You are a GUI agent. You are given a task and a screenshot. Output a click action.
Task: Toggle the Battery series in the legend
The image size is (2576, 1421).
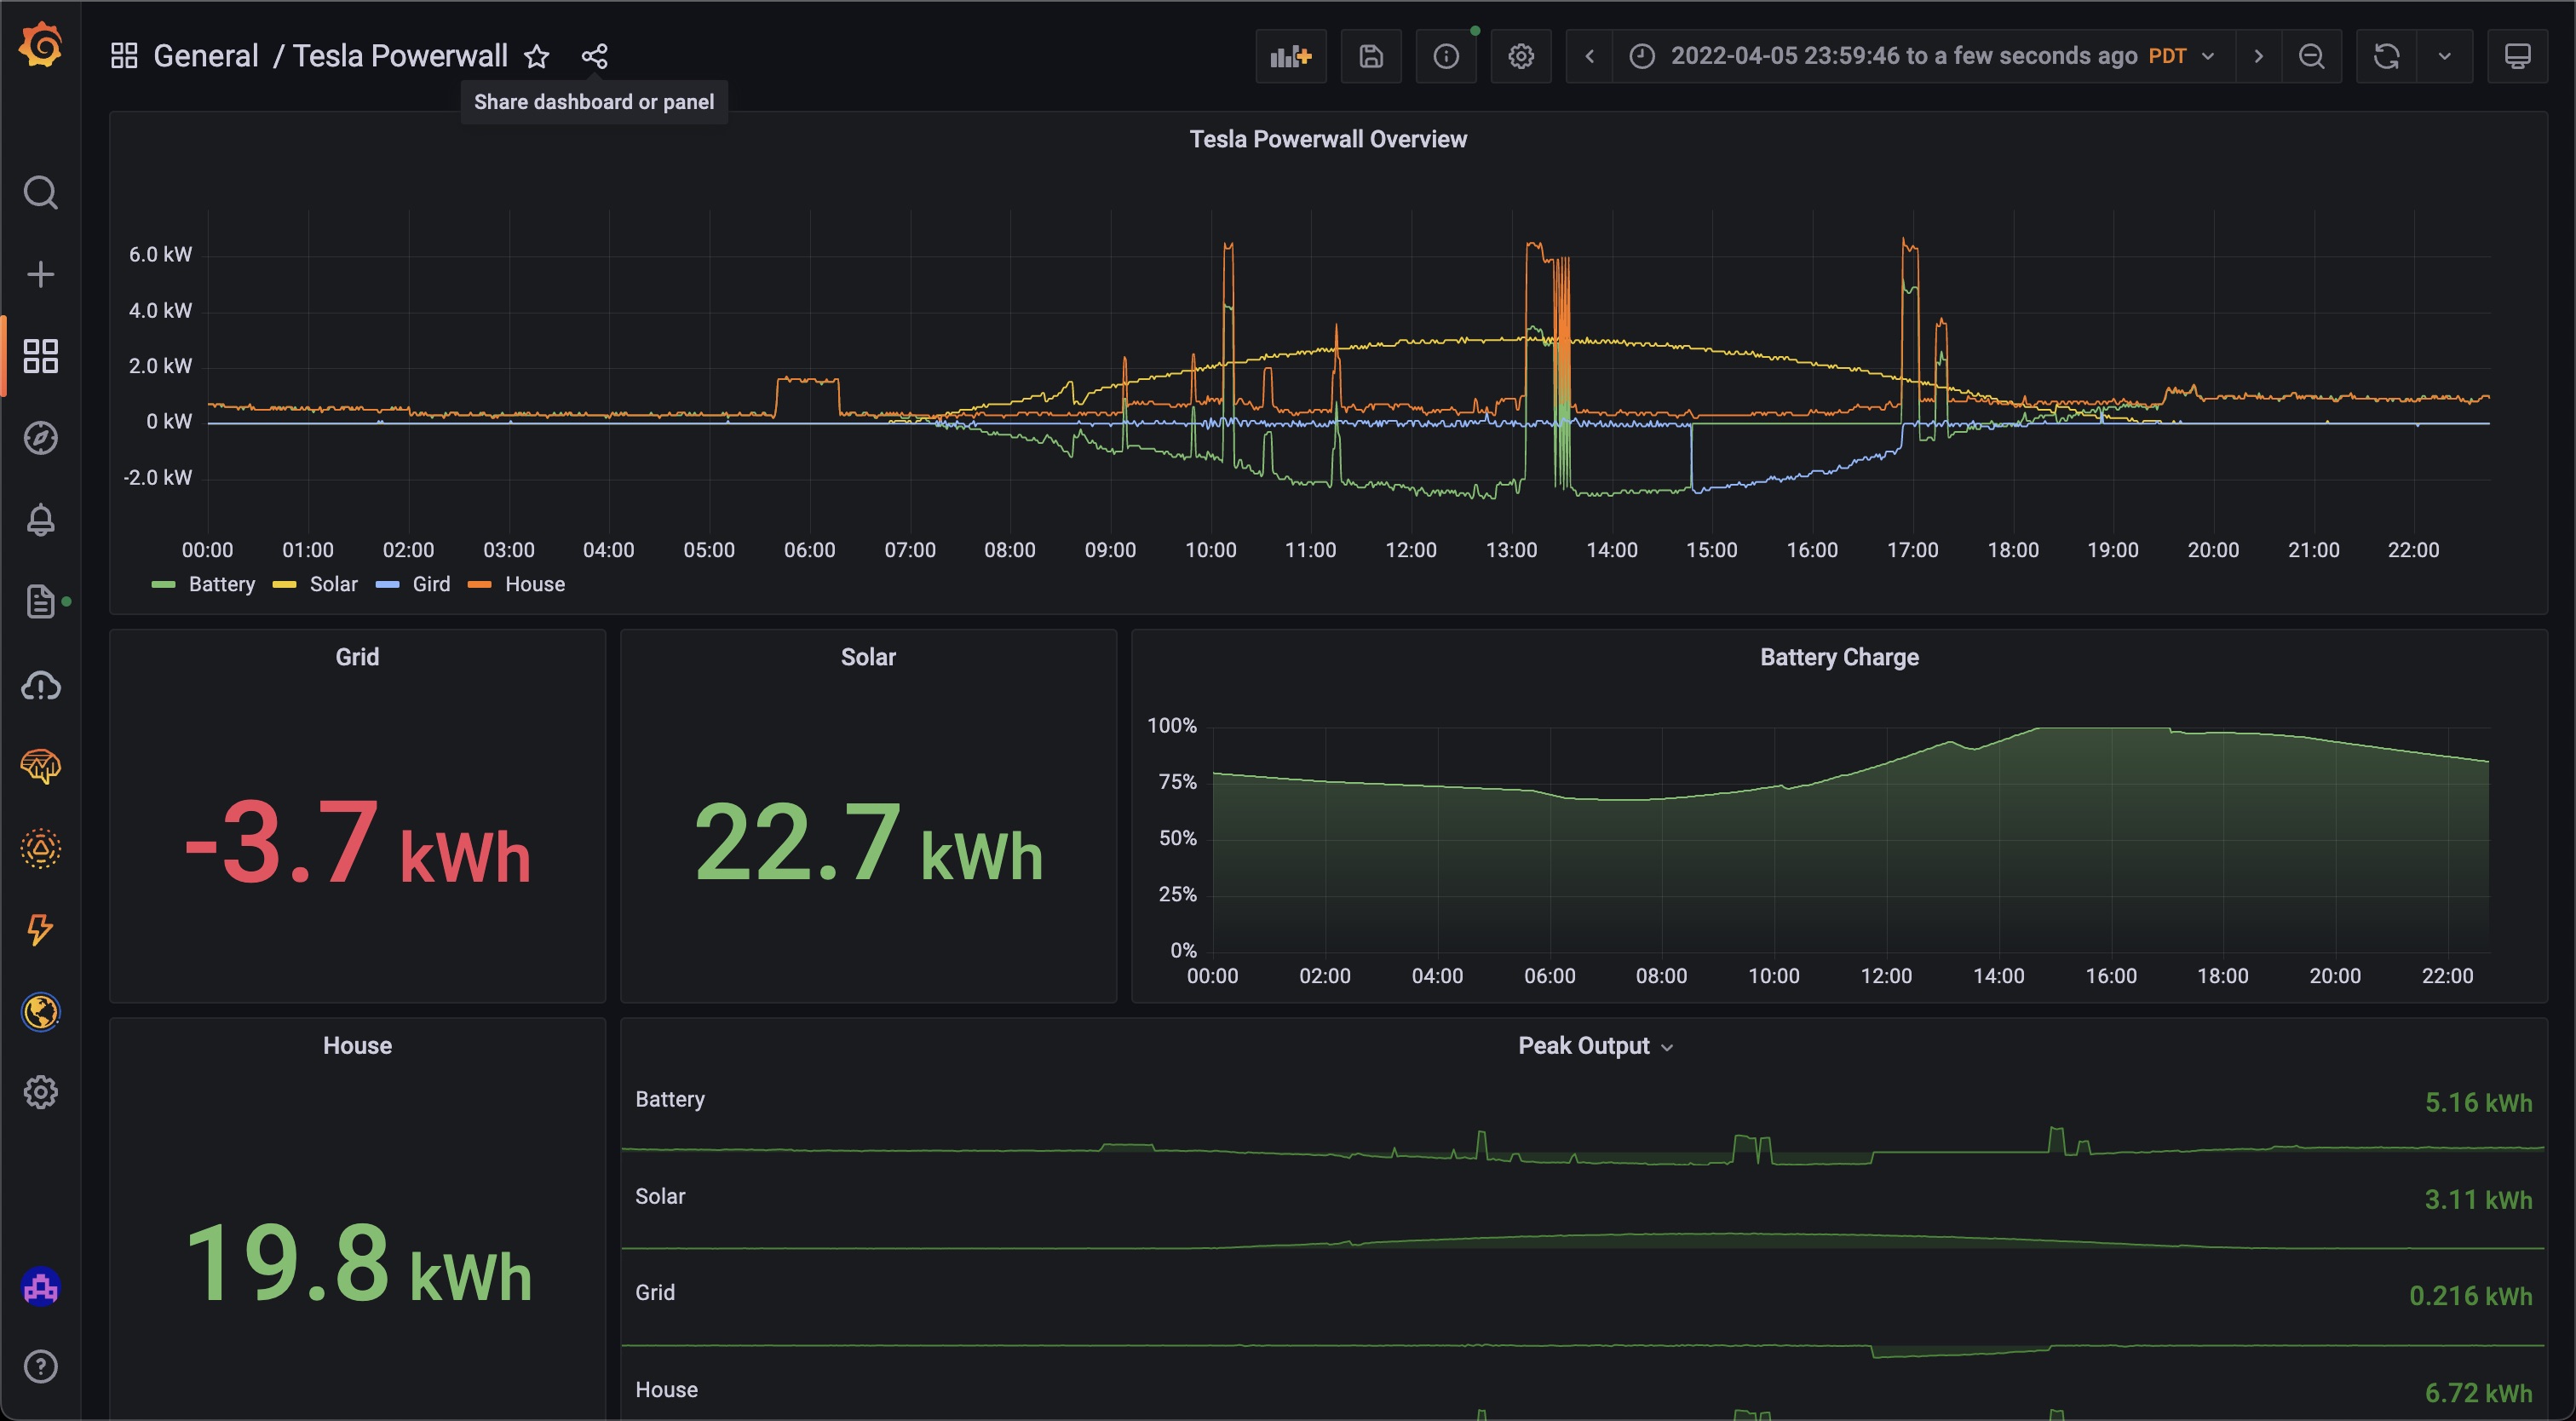221,584
